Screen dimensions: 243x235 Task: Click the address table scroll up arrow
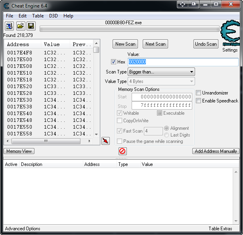click(236, 172)
